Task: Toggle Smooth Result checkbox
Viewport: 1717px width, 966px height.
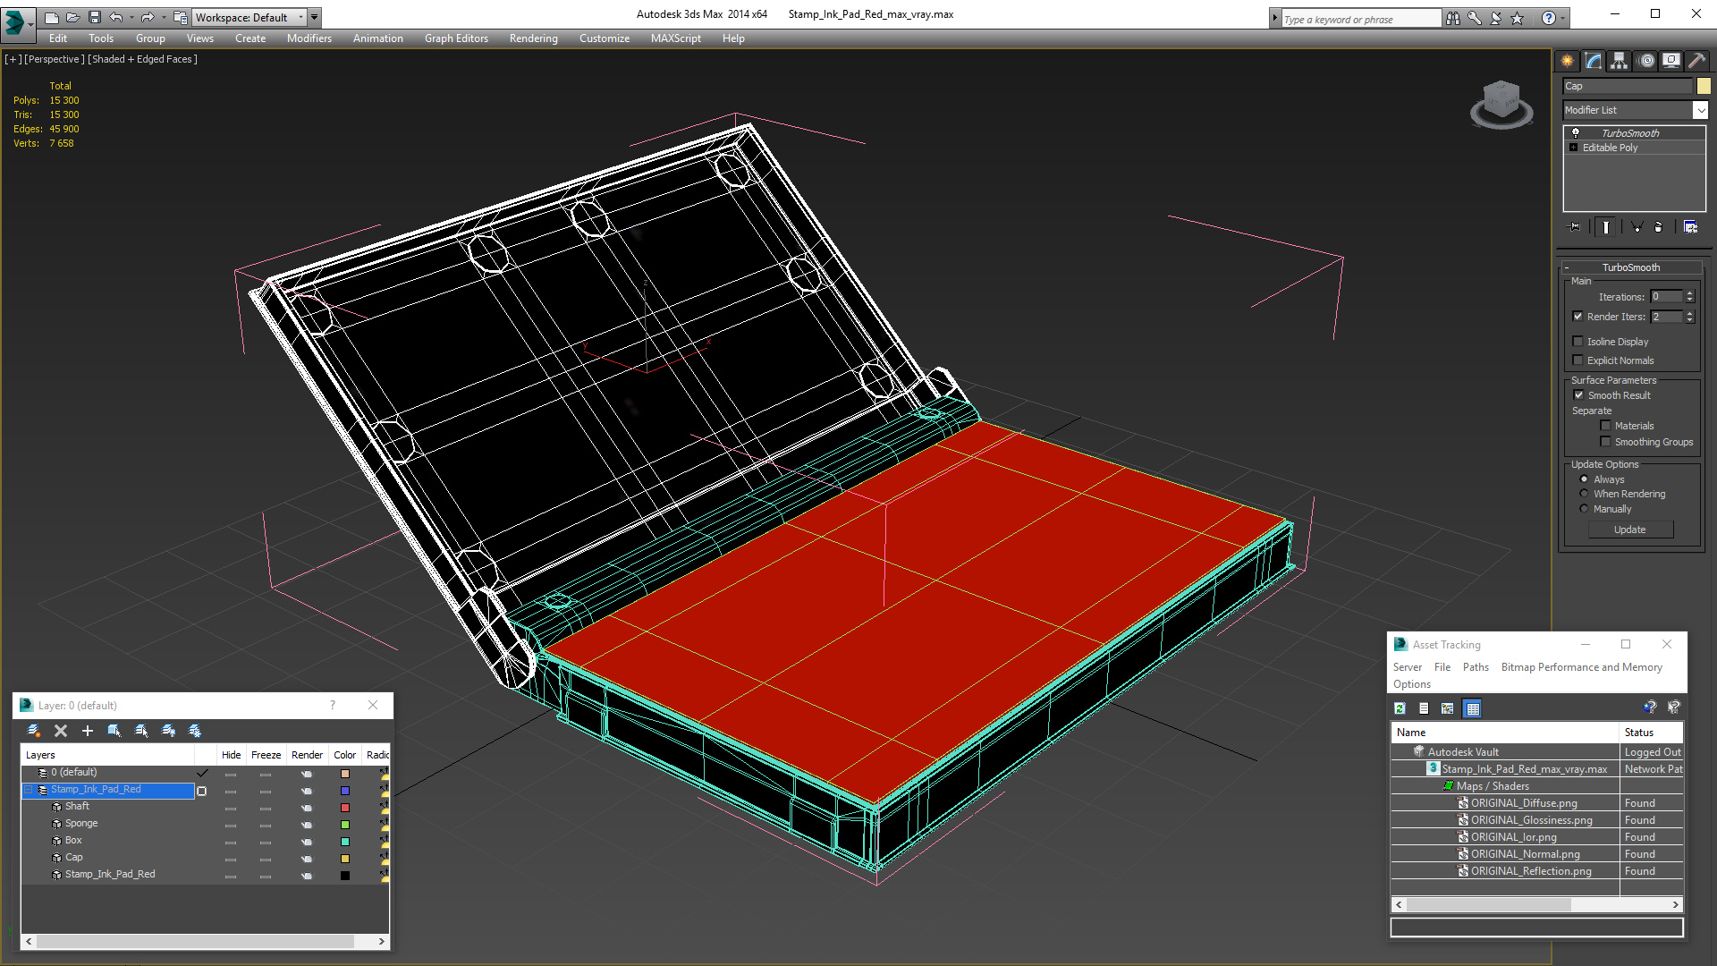Action: 1579,395
